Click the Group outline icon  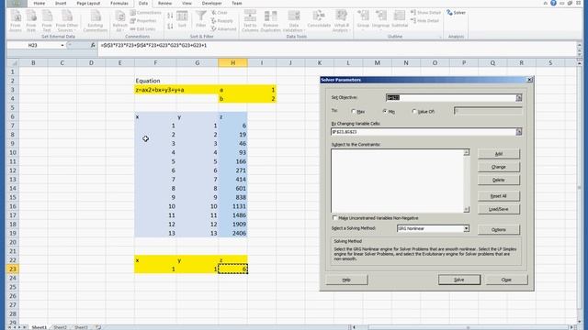(x=363, y=19)
